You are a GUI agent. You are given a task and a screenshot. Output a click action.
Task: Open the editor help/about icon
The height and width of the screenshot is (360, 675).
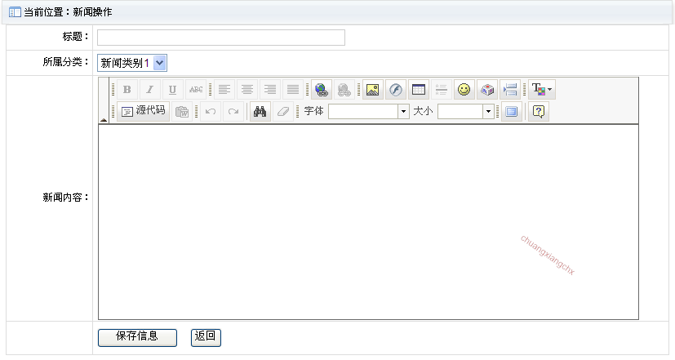(539, 111)
